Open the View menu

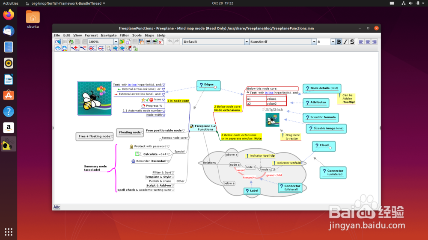(x=77, y=35)
